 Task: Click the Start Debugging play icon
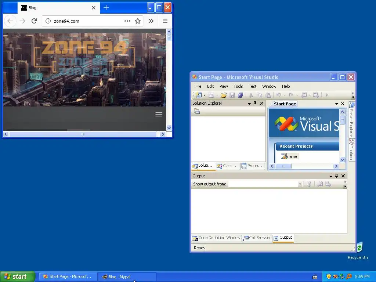326,95
